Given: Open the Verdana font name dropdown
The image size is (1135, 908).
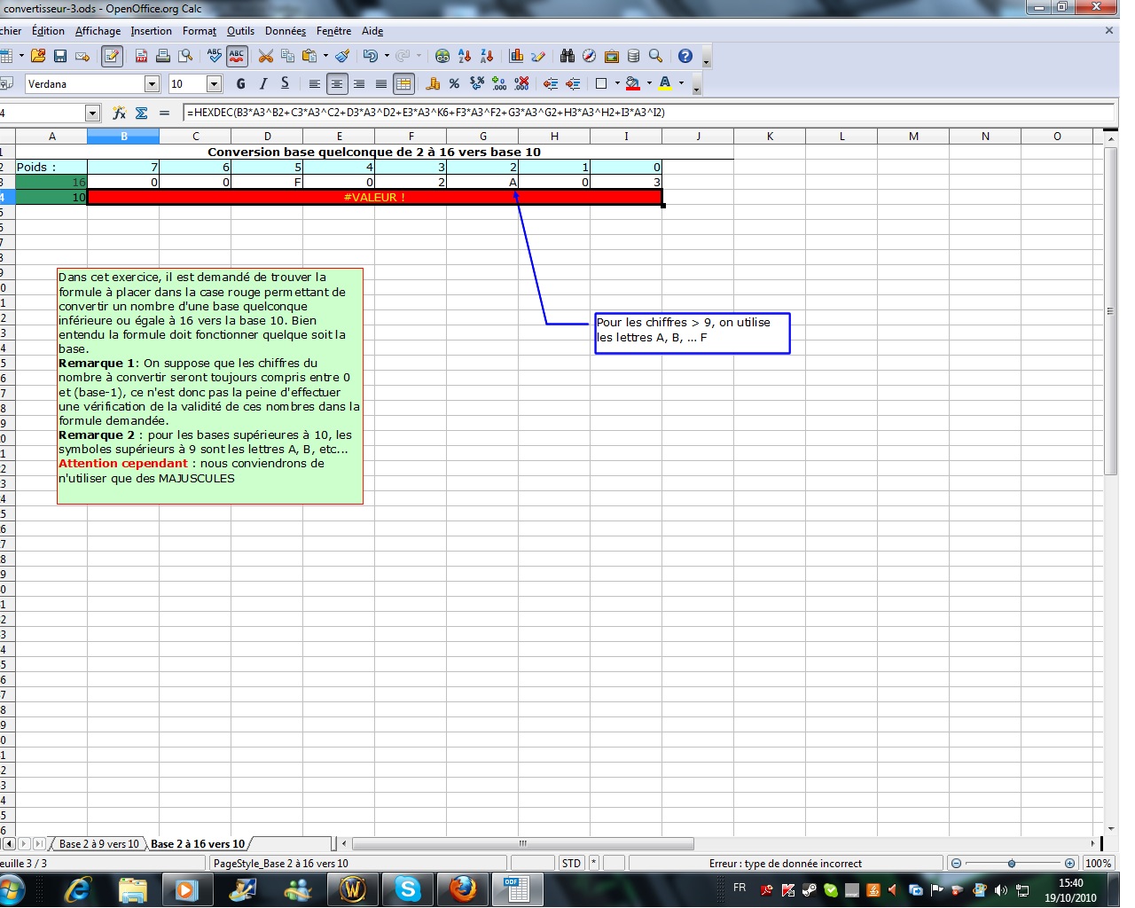Looking at the screenshot, I should 152,83.
